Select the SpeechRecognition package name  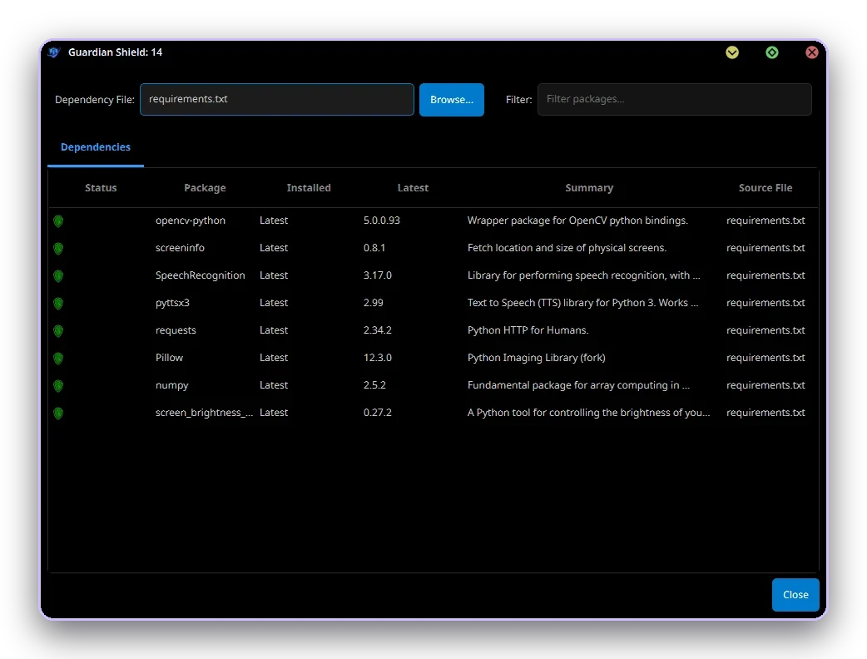point(201,275)
